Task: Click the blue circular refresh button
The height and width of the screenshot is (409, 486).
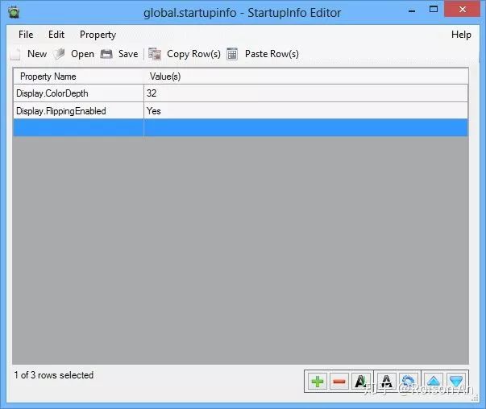Action: pos(408,382)
